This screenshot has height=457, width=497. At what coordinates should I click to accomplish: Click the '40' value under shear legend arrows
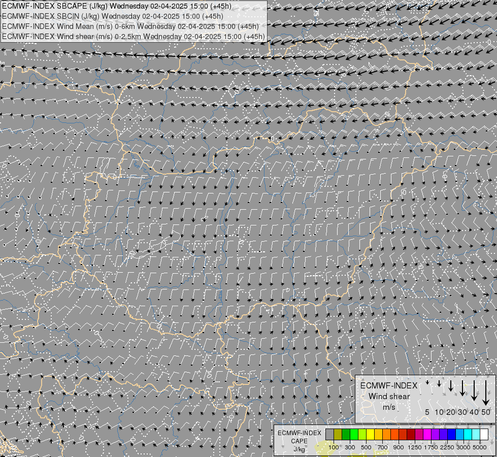tap(474, 412)
